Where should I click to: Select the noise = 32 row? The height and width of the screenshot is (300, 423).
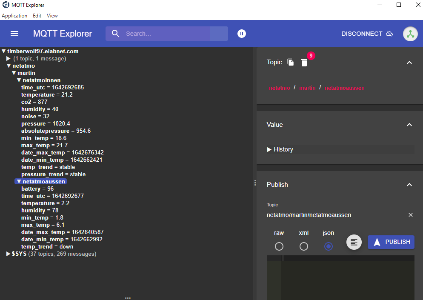[x=35, y=117]
